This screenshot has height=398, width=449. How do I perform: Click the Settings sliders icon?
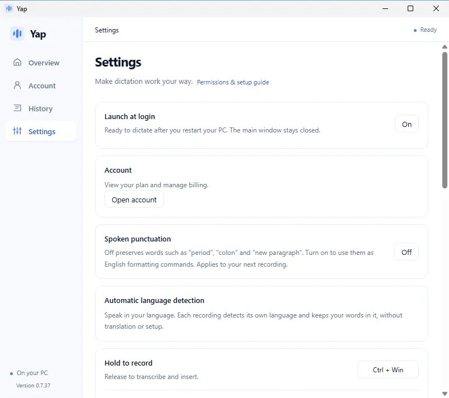click(17, 131)
